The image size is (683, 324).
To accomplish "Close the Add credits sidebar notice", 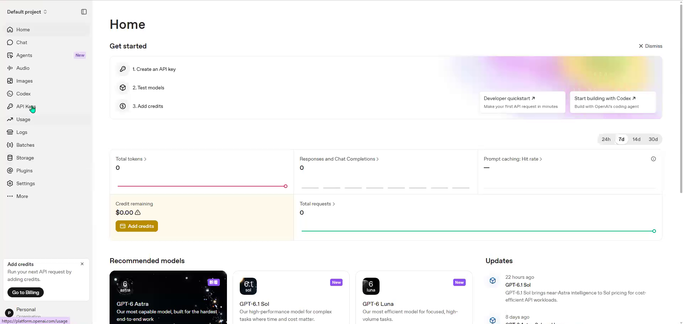I will pyautogui.click(x=82, y=264).
